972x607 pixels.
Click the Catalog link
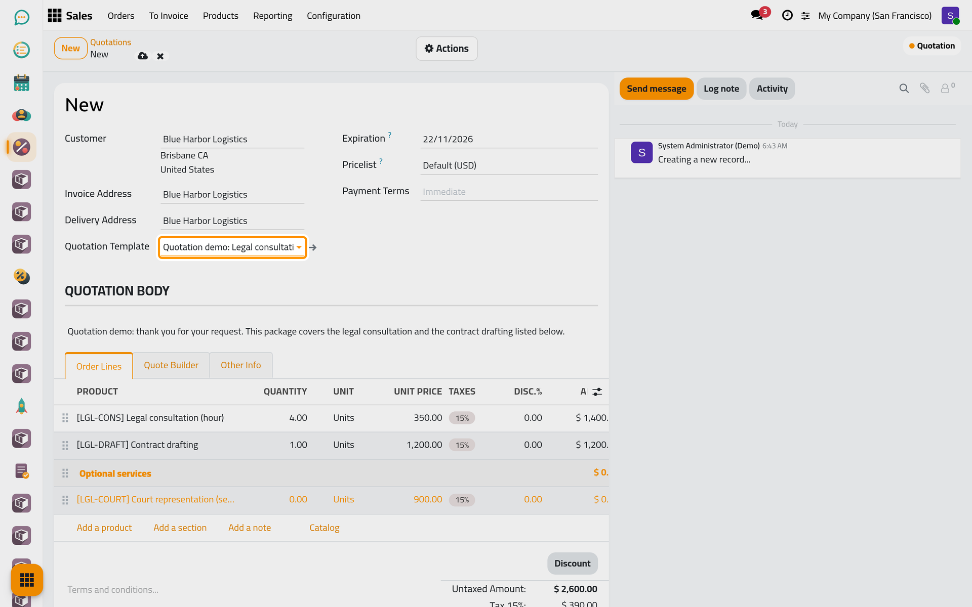coord(325,528)
